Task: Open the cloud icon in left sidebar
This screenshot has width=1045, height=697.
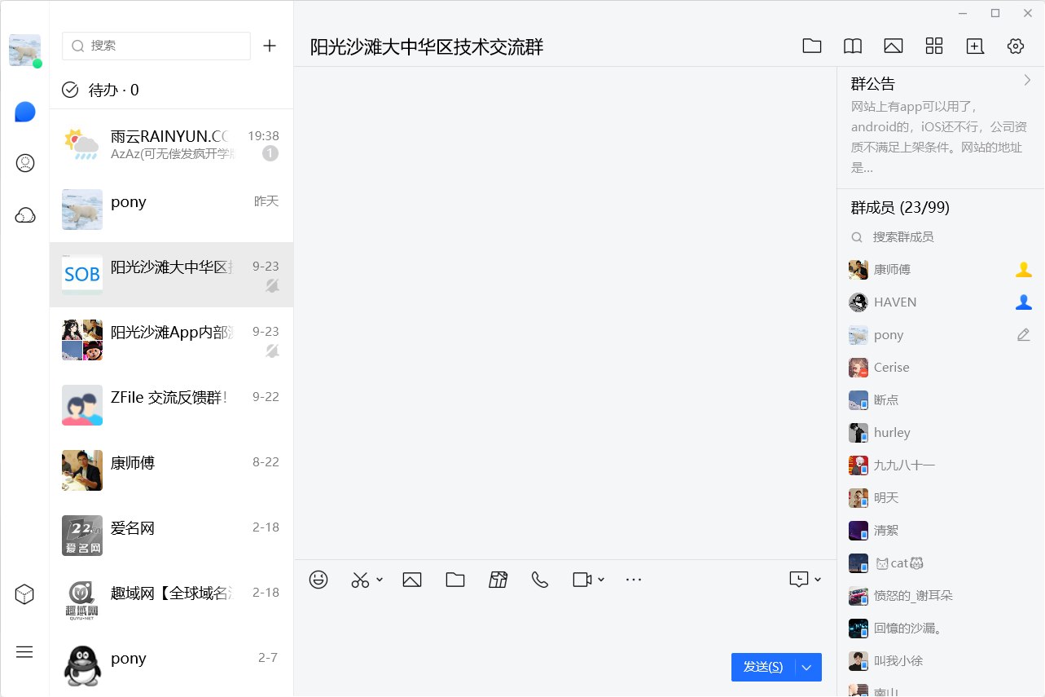Action: pos(25,215)
